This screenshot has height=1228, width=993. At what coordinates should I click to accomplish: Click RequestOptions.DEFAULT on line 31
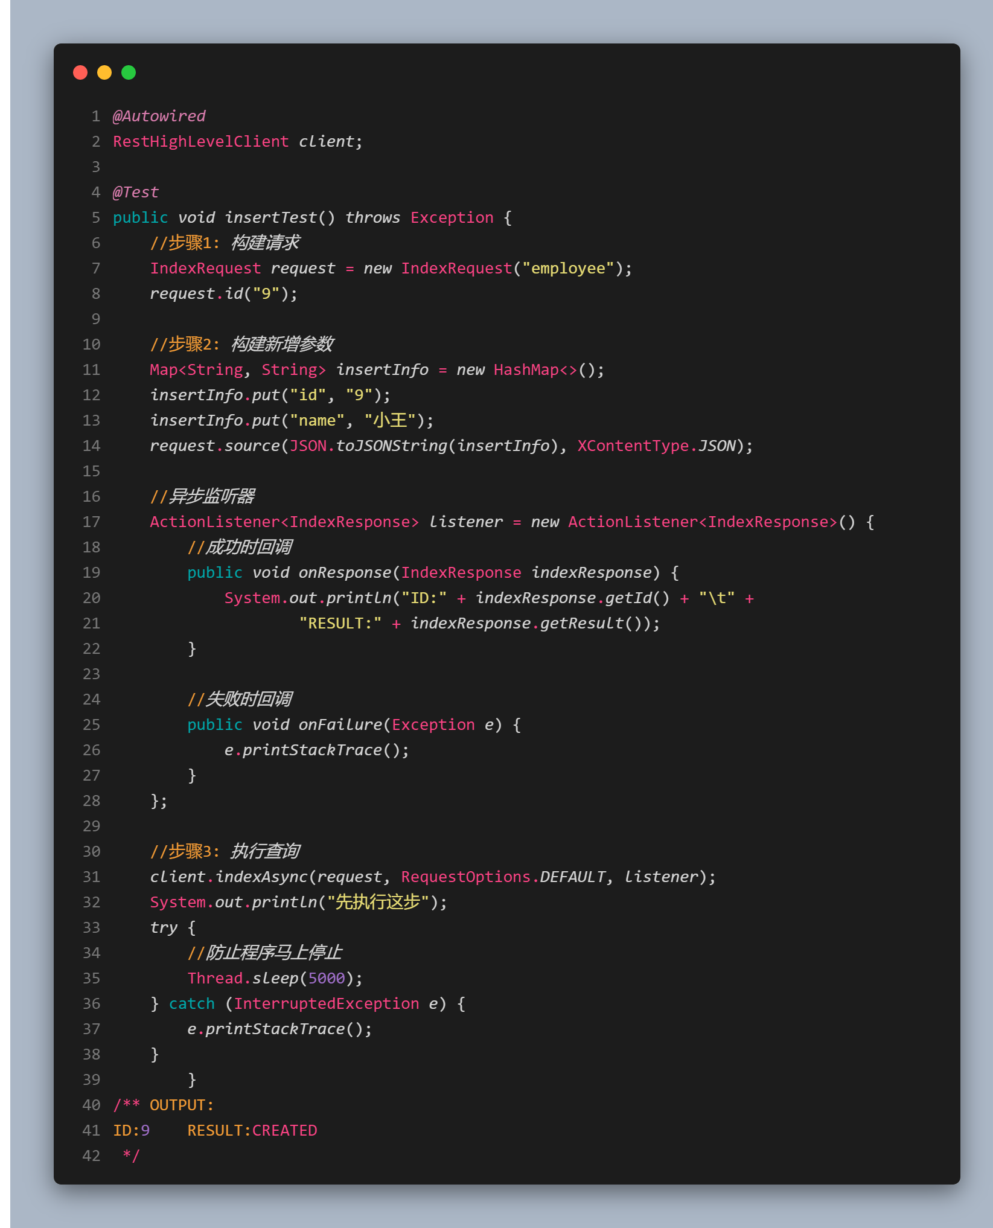tap(503, 877)
